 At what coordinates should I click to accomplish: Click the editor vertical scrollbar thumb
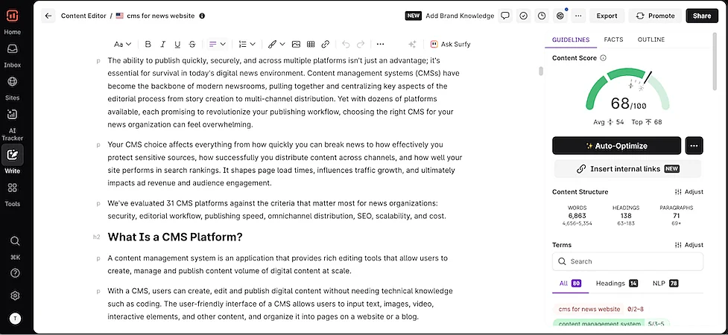[540, 71]
